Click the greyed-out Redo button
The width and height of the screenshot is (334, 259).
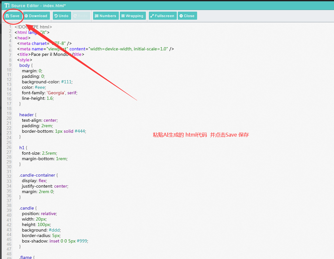point(81,16)
